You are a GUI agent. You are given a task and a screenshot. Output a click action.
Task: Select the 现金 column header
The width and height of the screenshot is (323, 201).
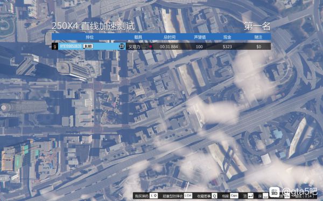[227, 37]
